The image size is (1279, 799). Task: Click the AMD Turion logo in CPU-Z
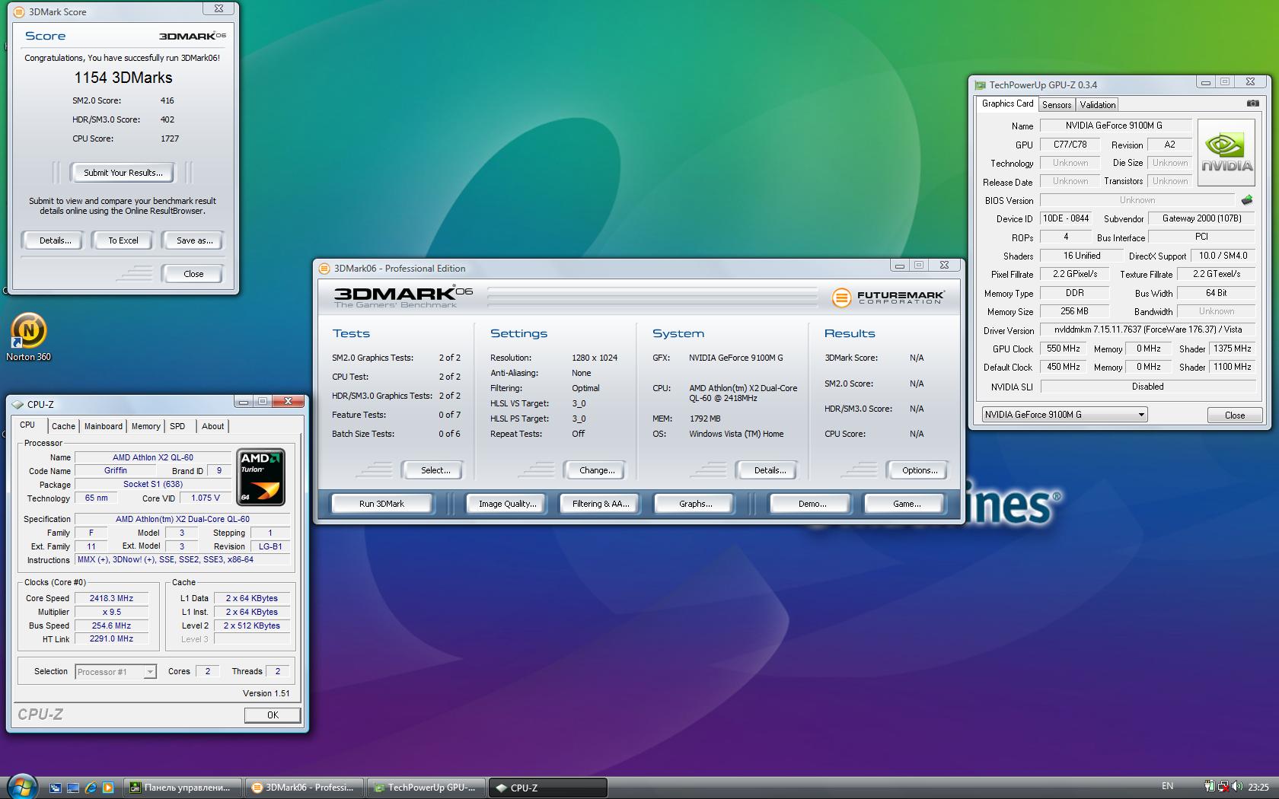tap(261, 477)
